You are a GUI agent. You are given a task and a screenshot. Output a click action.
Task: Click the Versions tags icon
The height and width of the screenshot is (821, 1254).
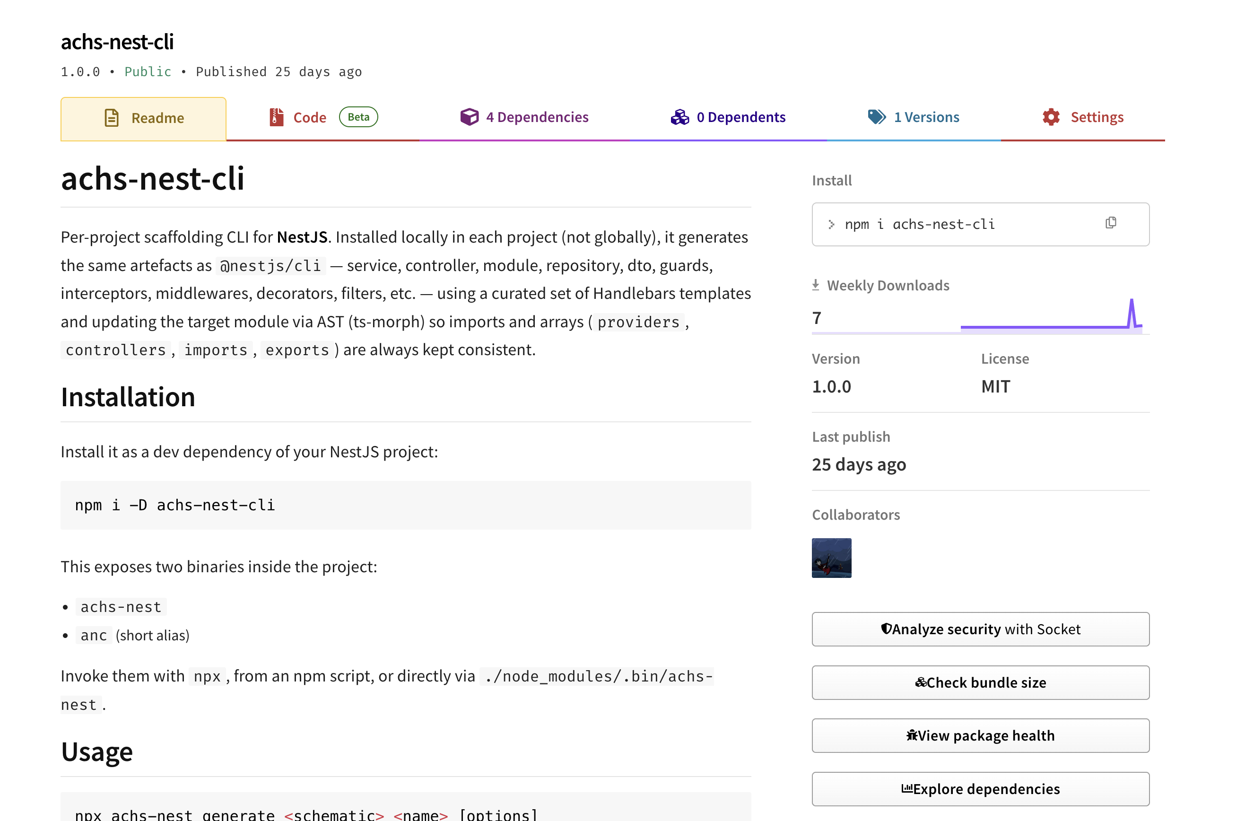(x=877, y=117)
